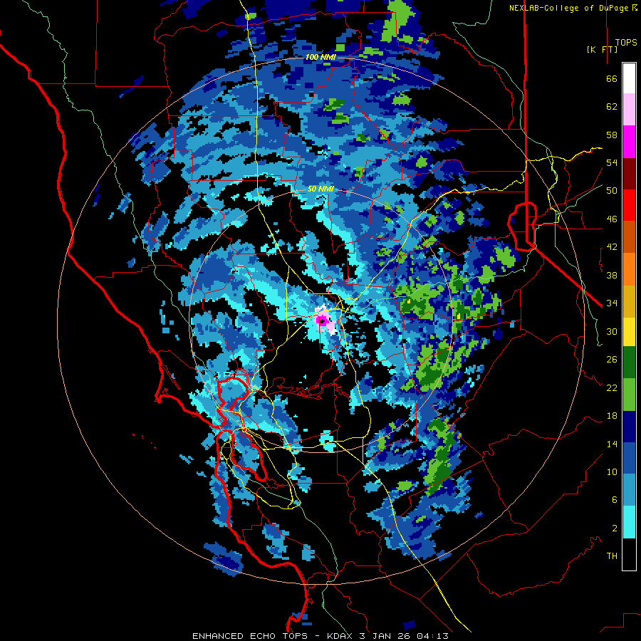Screen dimensions: 641x641
Task: Click the Enhanced Echo Tops caption text
Action: click(x=320, y=636)
